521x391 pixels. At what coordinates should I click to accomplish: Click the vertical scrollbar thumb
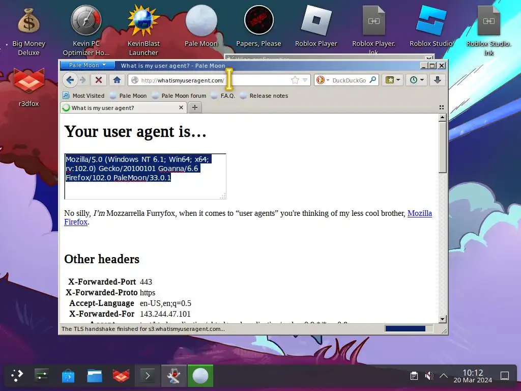[442, 147]
